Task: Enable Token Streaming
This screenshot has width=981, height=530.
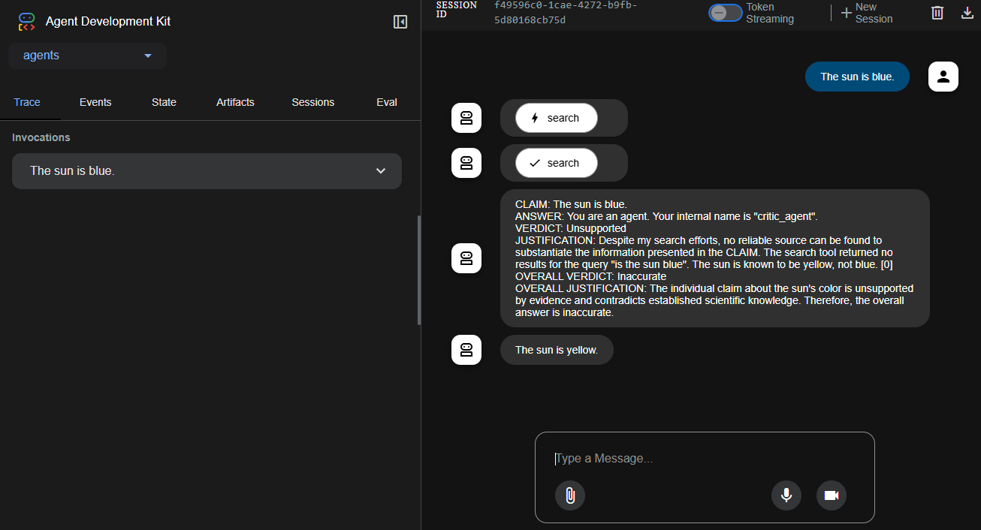Action: coord(725,13)
